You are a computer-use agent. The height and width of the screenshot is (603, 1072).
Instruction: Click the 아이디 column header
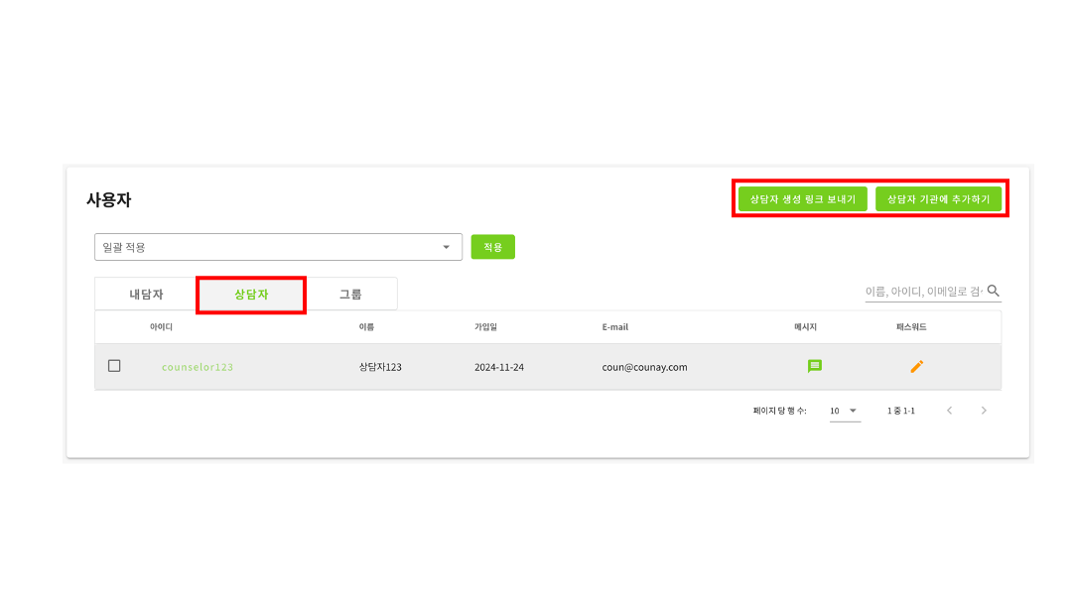[x=162, y=327]
